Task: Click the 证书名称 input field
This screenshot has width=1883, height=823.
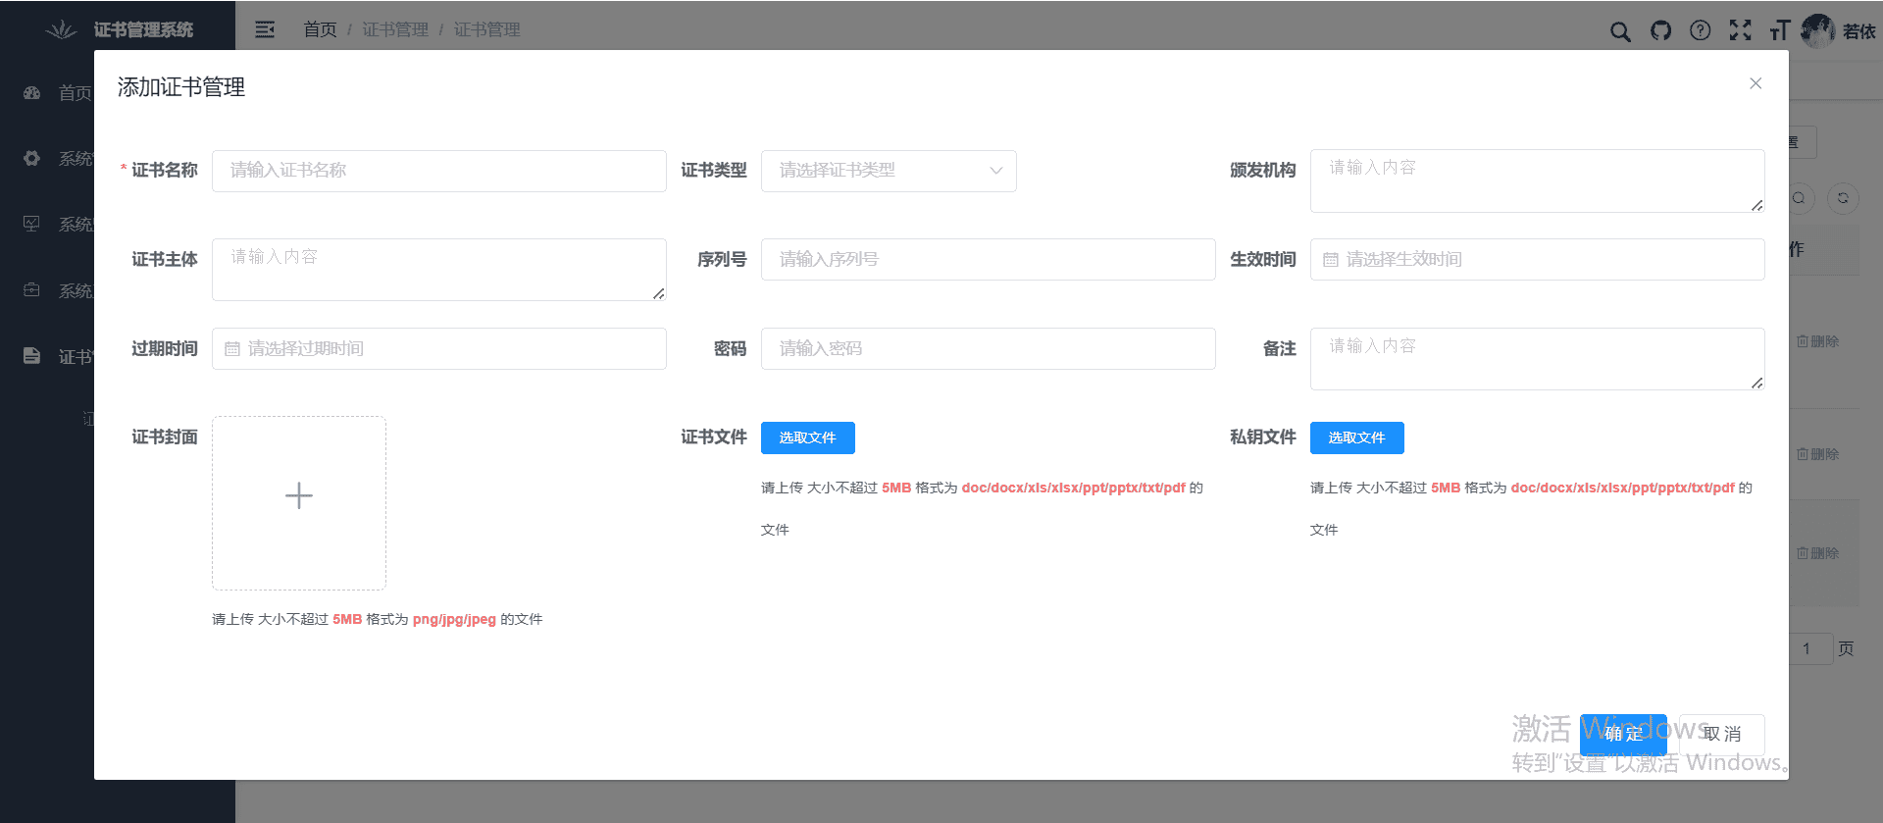Action: click(x=439, y=171)
